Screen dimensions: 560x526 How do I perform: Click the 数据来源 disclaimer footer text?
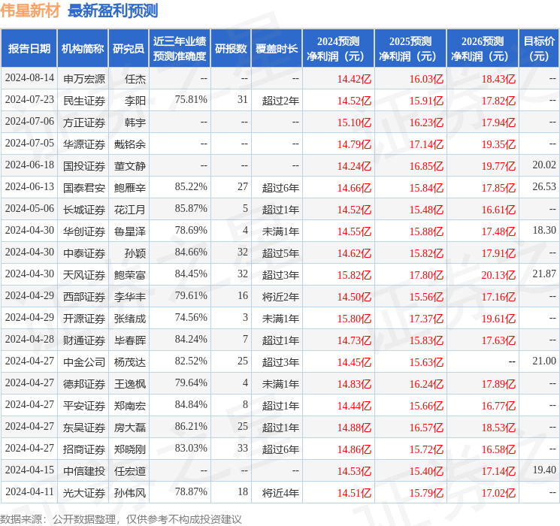coord(121,518)
